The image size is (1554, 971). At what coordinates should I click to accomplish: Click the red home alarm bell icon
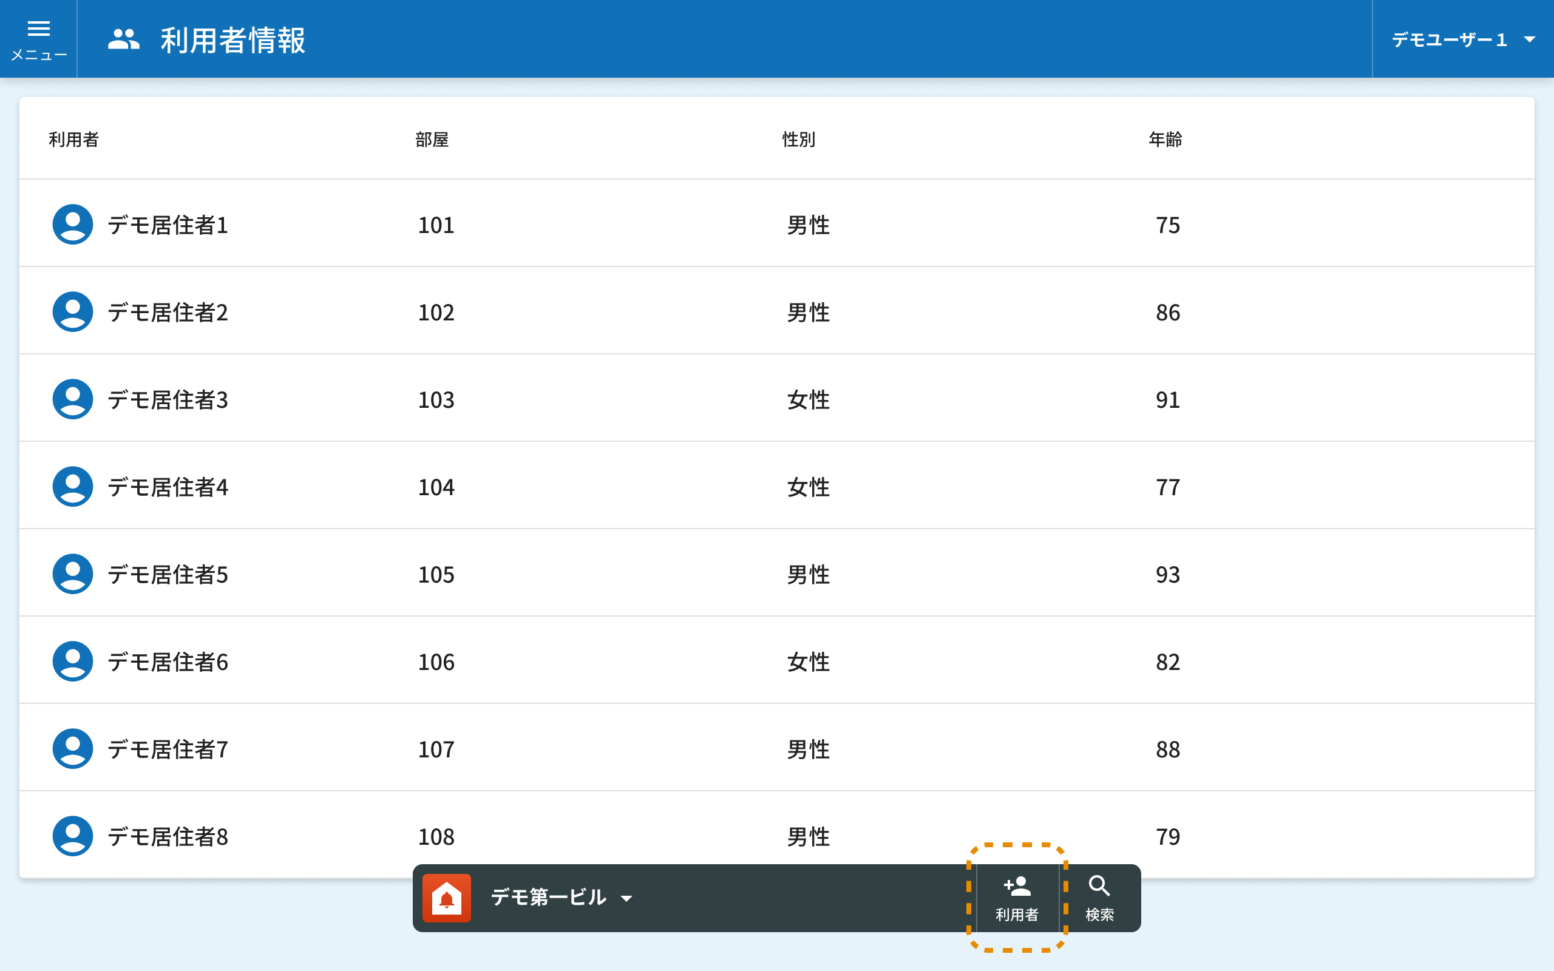(x=447, y=898)
